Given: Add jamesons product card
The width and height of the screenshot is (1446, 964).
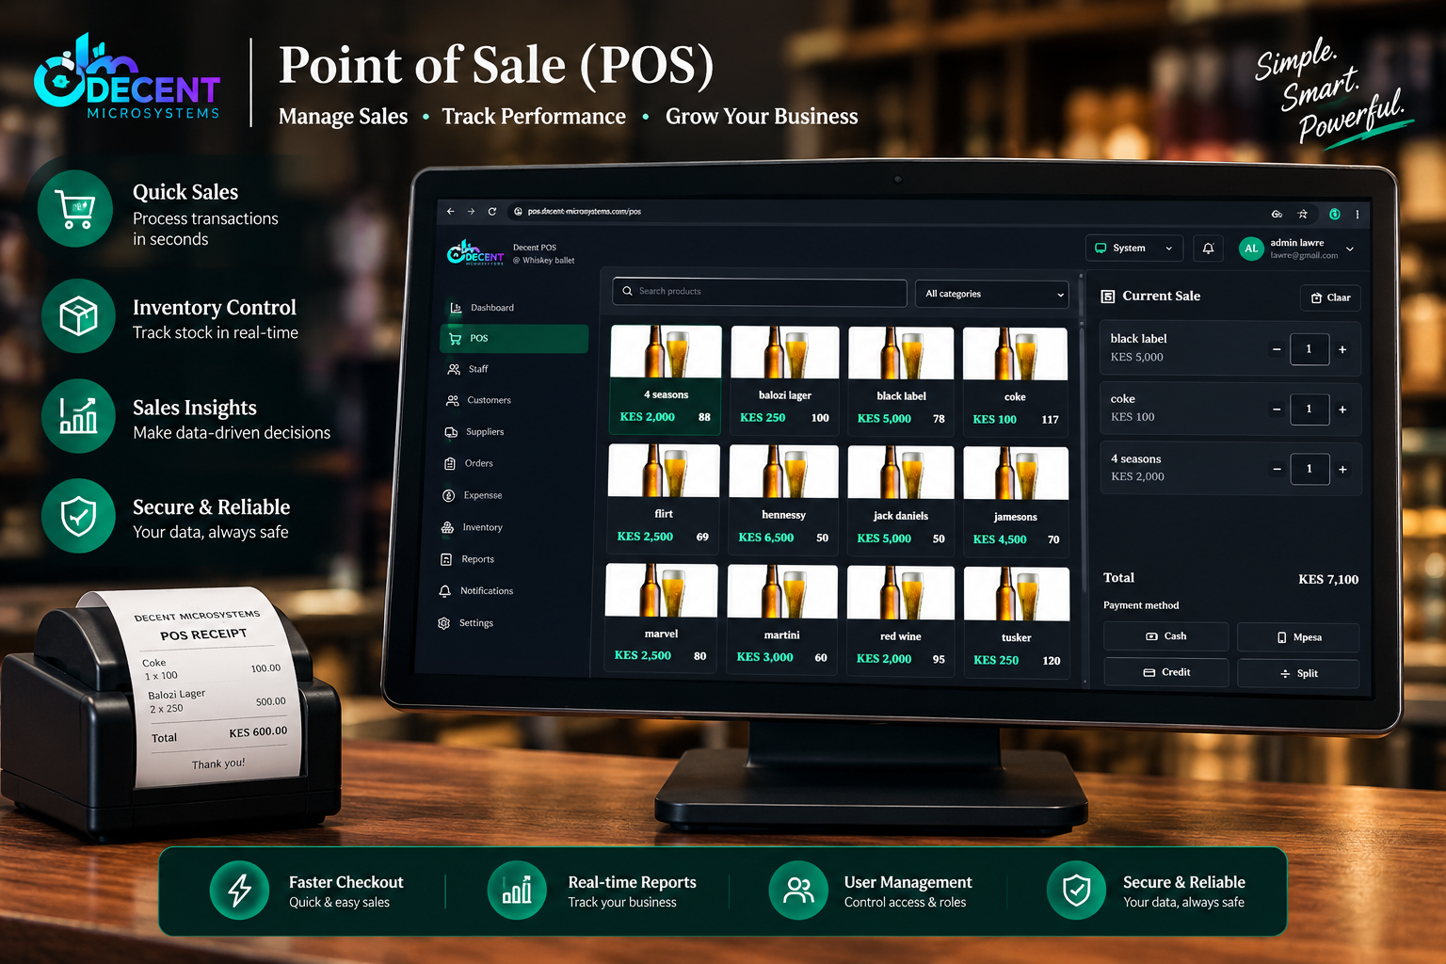Looking at the screenshot, I should pyautogui.click(x=1016, y=502).
